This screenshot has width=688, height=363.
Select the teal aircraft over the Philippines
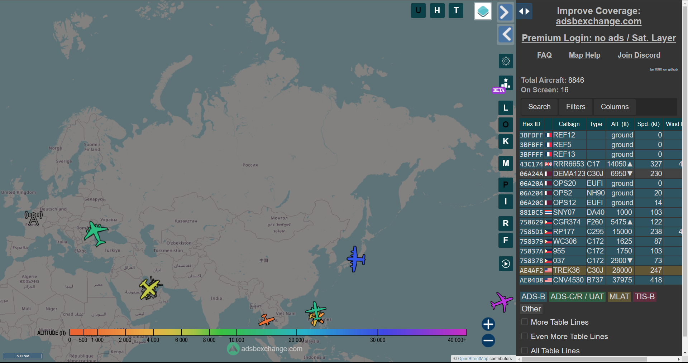click(315, 310)
